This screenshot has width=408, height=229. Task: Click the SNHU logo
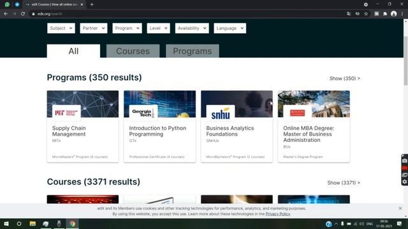tap(221, 113)
